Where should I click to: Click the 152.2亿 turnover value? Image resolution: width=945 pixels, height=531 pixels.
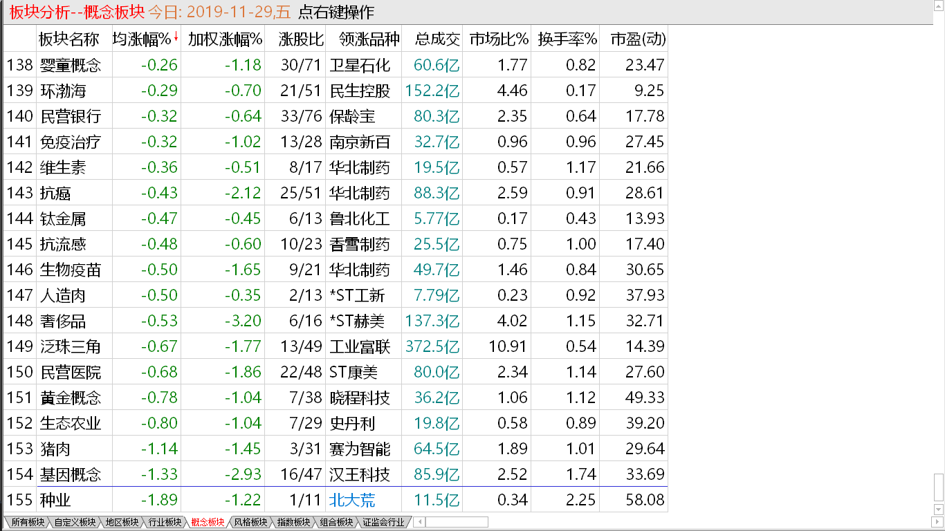(x=432, y=91)
